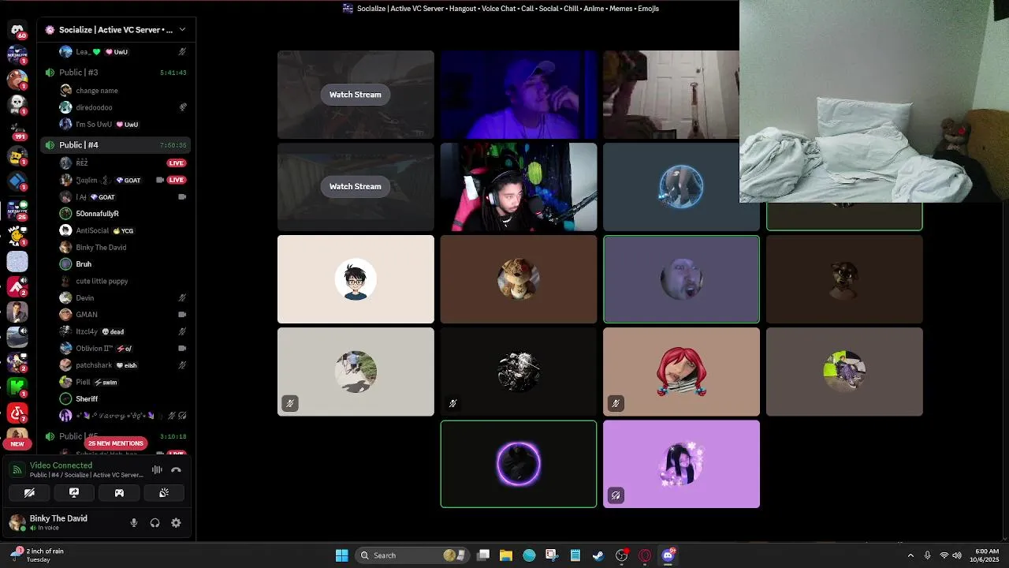Click the NEW servers indicator pill
The height and width of the screenshot is (568, 1009).
(x=17, y=443)
